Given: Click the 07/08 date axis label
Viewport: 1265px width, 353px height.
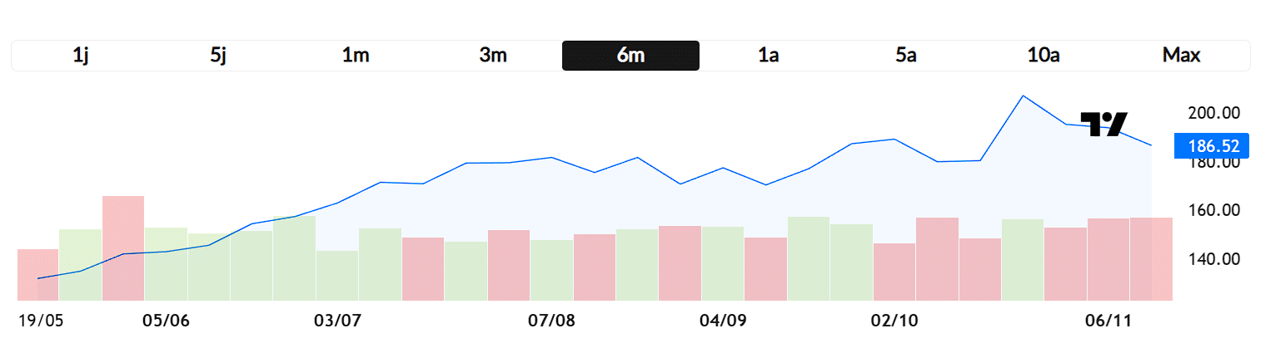Looking at the screenshot, I should click(x=551, y=321).
